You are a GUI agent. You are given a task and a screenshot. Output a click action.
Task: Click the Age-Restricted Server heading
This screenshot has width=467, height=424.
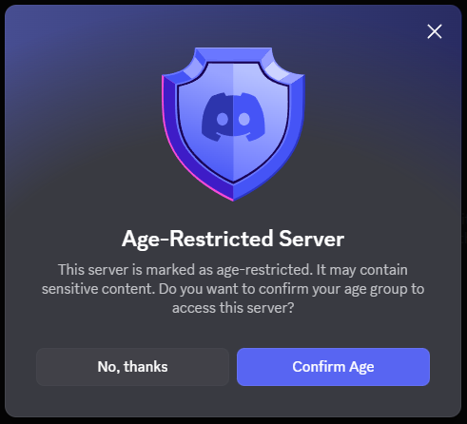pos(233,240)
